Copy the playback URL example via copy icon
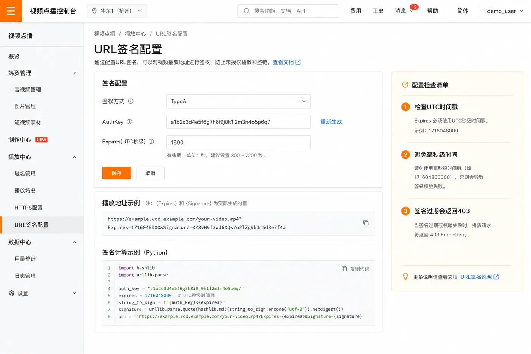The image size is (531, 354). pos(366,223)
